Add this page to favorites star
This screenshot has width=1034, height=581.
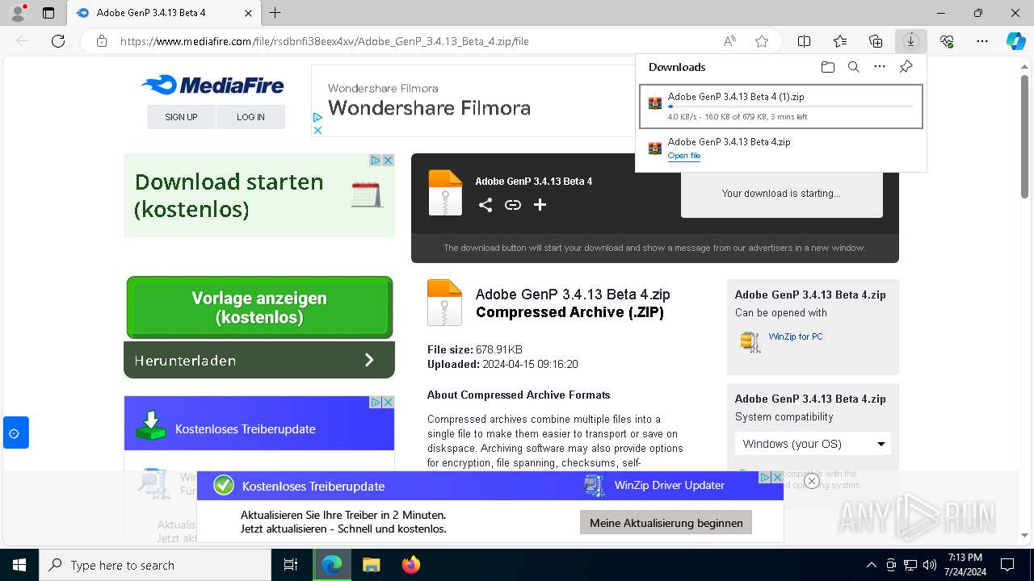tap(762, 41)
